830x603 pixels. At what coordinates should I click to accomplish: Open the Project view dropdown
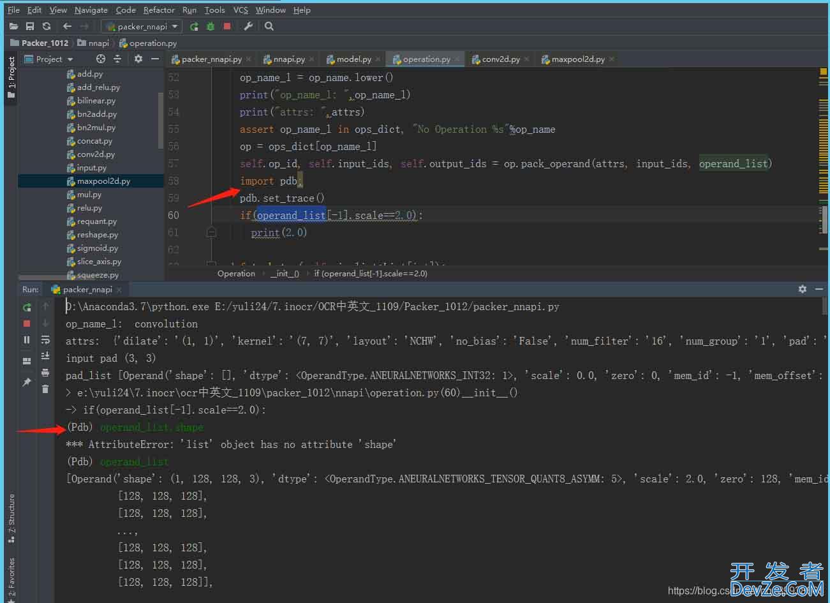(49, 59)
